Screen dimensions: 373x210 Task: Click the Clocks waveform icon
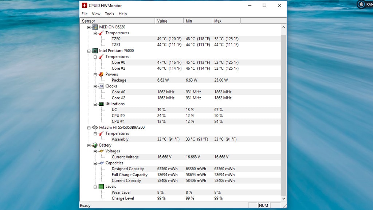click(101, 86)
